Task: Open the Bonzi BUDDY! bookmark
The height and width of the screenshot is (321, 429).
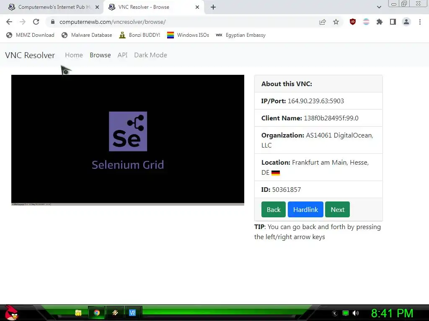Action: (140, 35)
